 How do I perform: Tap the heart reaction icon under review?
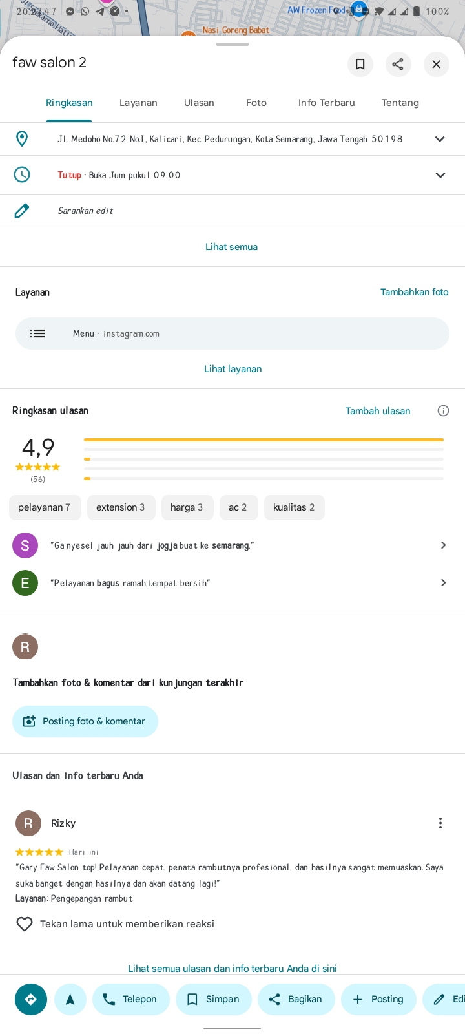(25, 924)
